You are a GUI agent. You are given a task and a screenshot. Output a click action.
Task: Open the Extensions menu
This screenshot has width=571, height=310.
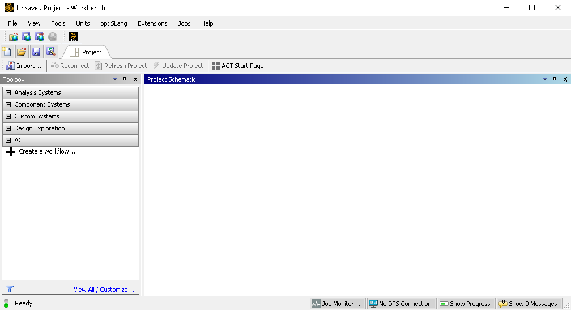tap(152, 23)
